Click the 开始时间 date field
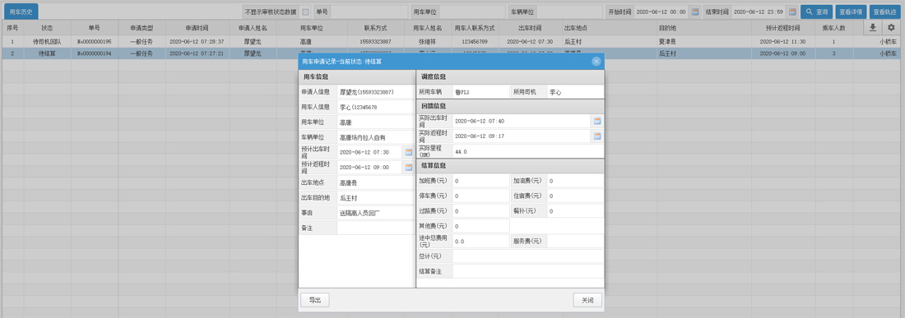The height and width of the screenshot is (318, 905). coord(661,12)
